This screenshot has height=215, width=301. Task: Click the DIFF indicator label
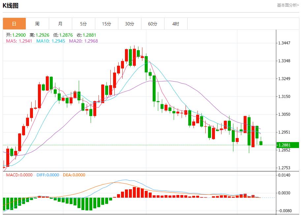point(47,175)
